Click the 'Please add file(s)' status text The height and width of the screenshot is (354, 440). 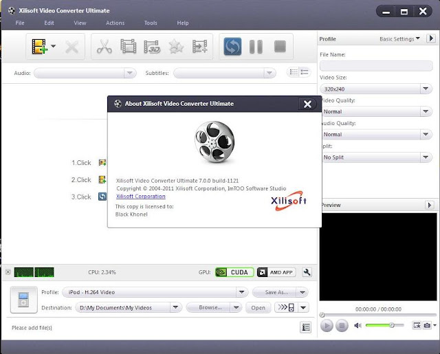point(32,328)
